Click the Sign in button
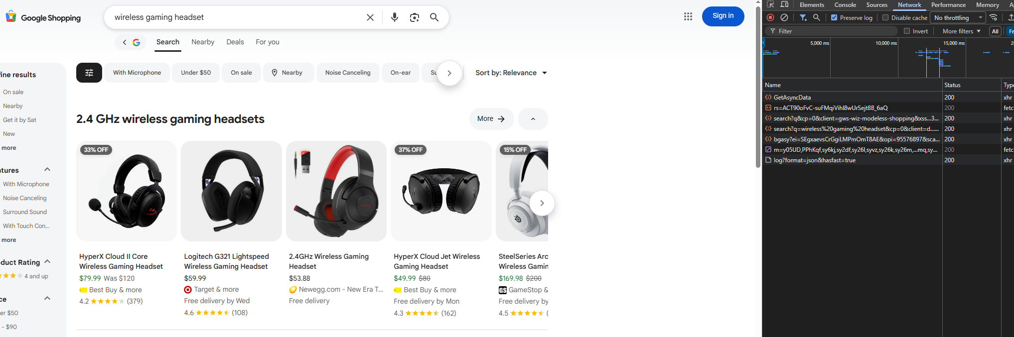The image size is (1014, 337). [723, 16]
